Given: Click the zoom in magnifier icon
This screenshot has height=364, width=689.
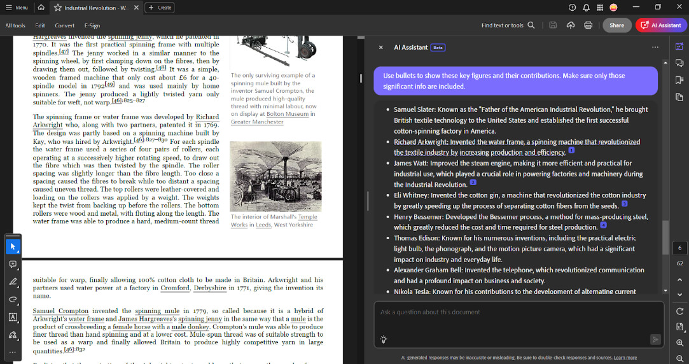Looking at the screenshot, I should pyautogui.click(x=679, y=343).
